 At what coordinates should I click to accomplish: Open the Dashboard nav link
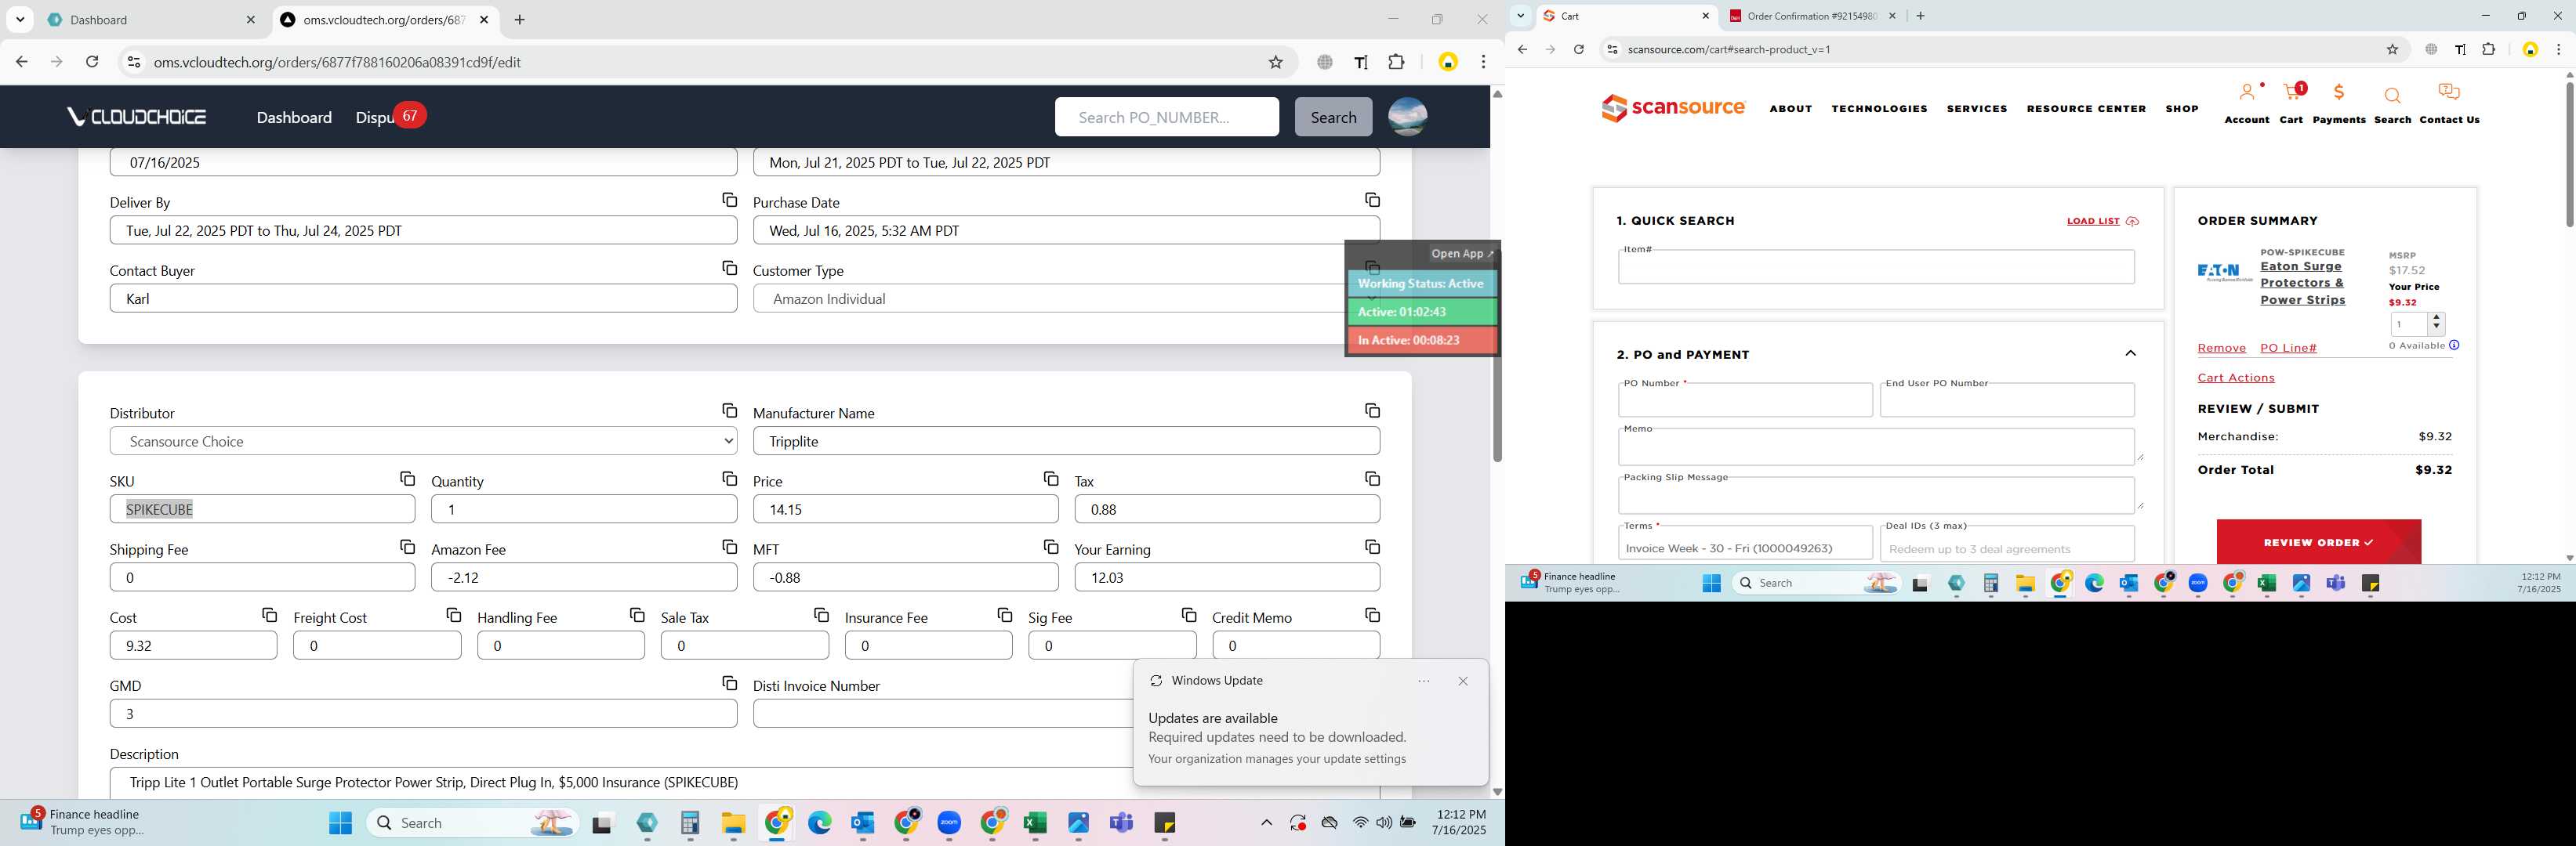click(294, 117)
